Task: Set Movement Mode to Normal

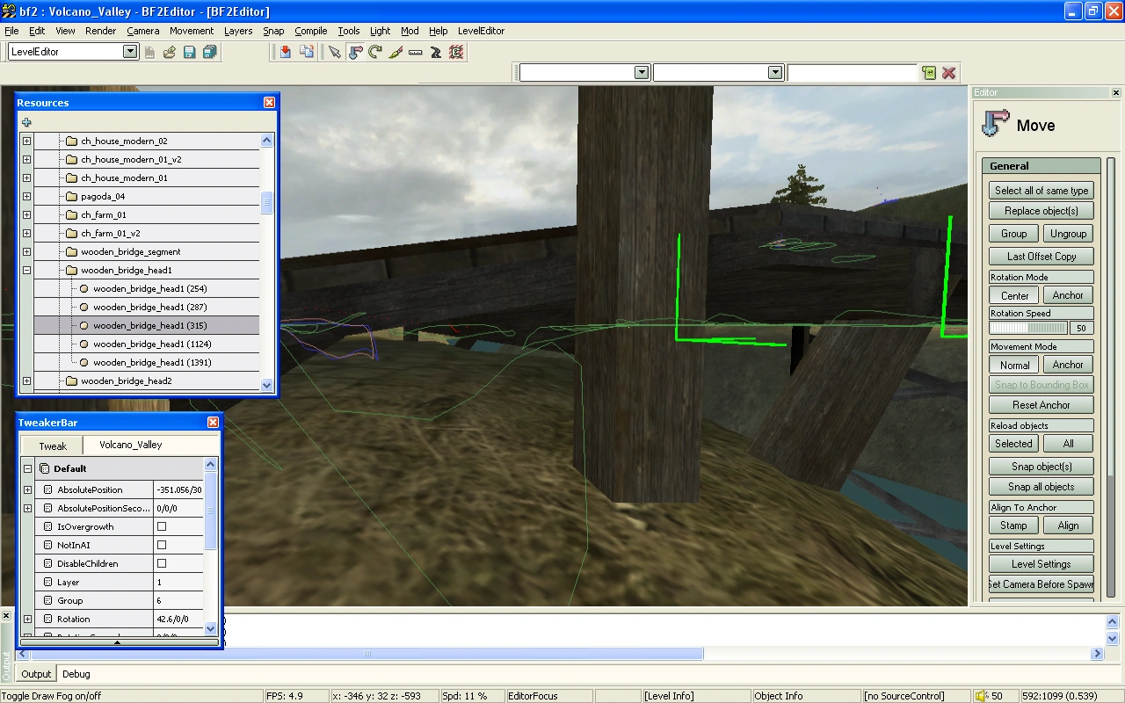Action: [x=1014, y=365]
